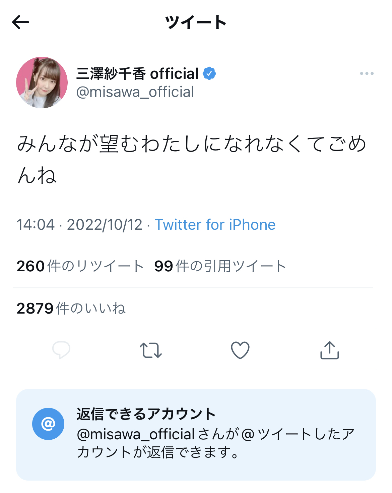Tap the tweet text みんなが望むわたし

coord(191,159)
